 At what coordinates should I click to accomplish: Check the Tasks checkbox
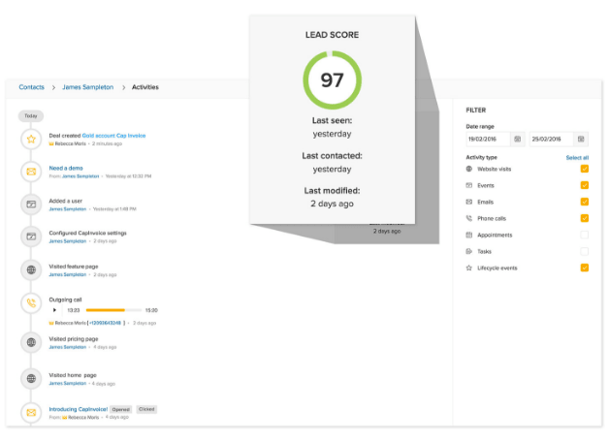[x=584, y=251]
